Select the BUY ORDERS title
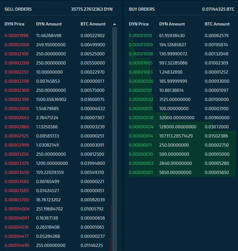The height and width of the screenshot is (251, 238). point(142,9)
